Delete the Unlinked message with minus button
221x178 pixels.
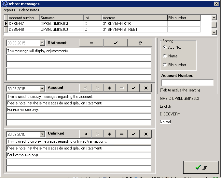coord(121,134)
